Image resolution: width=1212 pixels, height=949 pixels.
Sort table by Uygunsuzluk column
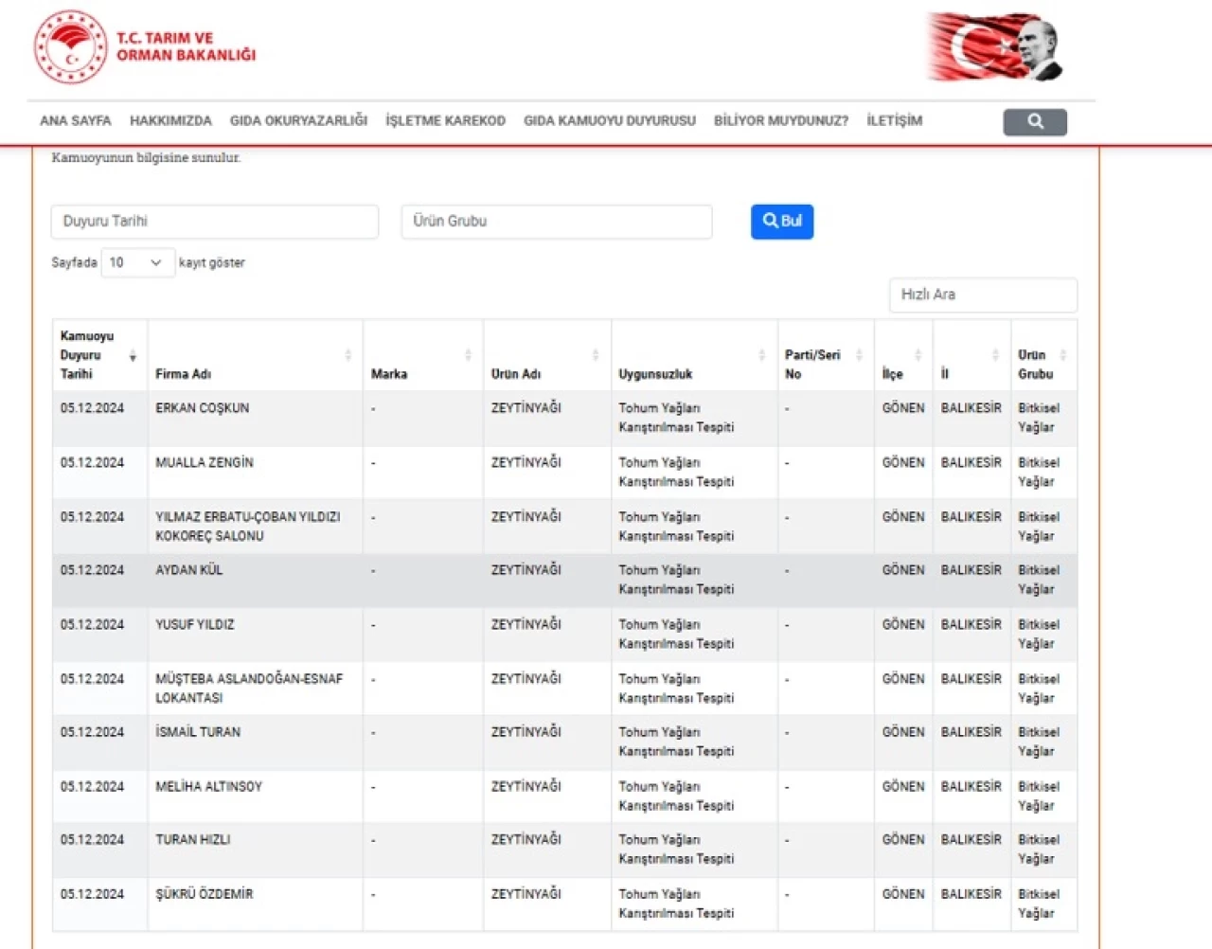click(x=693, y=355)
